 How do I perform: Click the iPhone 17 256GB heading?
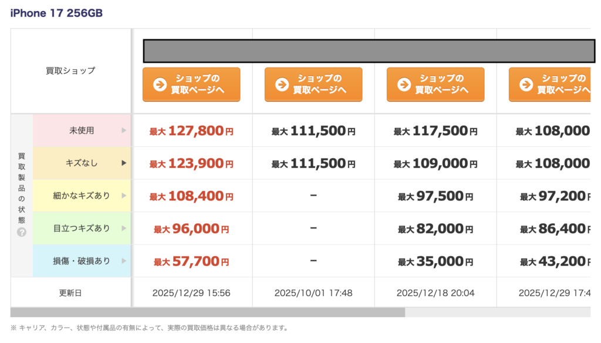(x=56, y=13)
